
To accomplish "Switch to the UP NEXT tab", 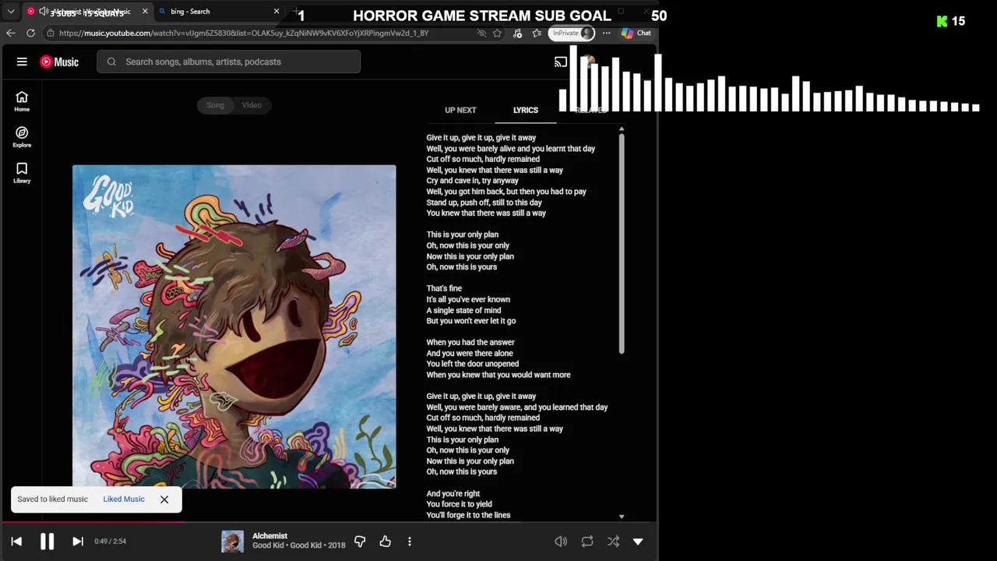I will click(x=460, y=110).
